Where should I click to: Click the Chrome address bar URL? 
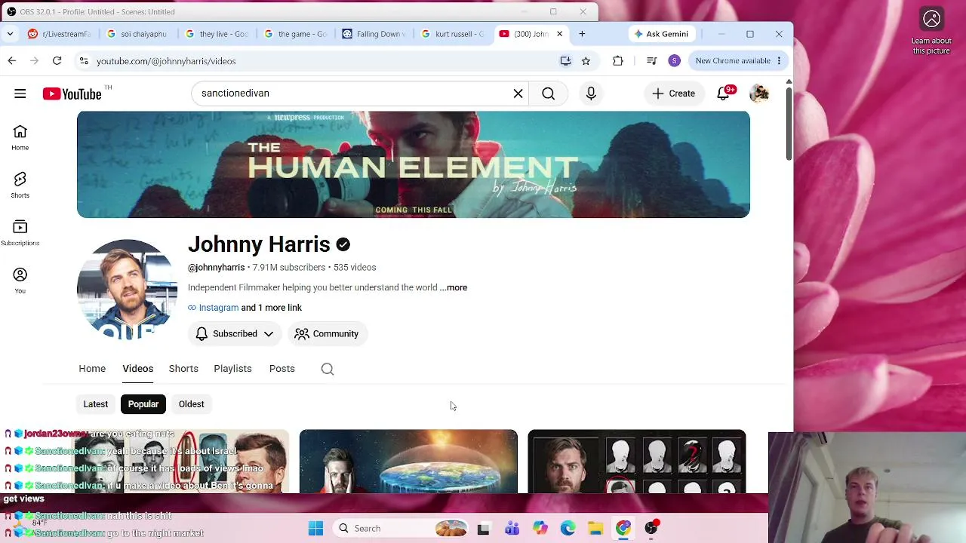(166, 61)
